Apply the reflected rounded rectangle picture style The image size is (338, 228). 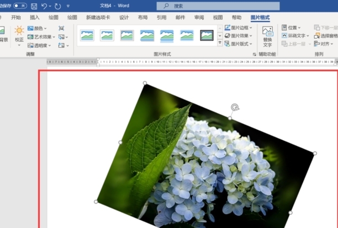(167, 36)
